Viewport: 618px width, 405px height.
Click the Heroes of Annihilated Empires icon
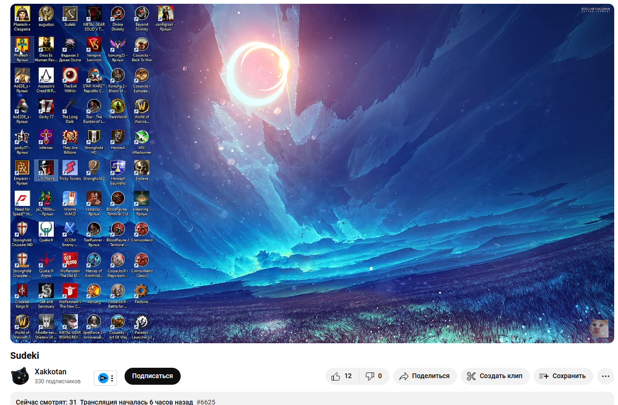point(94,265)
